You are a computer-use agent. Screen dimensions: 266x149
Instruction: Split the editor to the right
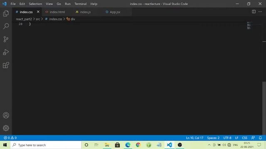[x=254, y=12]
